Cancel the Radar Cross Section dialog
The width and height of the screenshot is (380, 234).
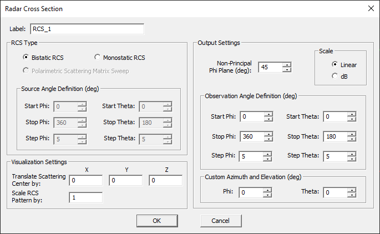coord(220,221)
